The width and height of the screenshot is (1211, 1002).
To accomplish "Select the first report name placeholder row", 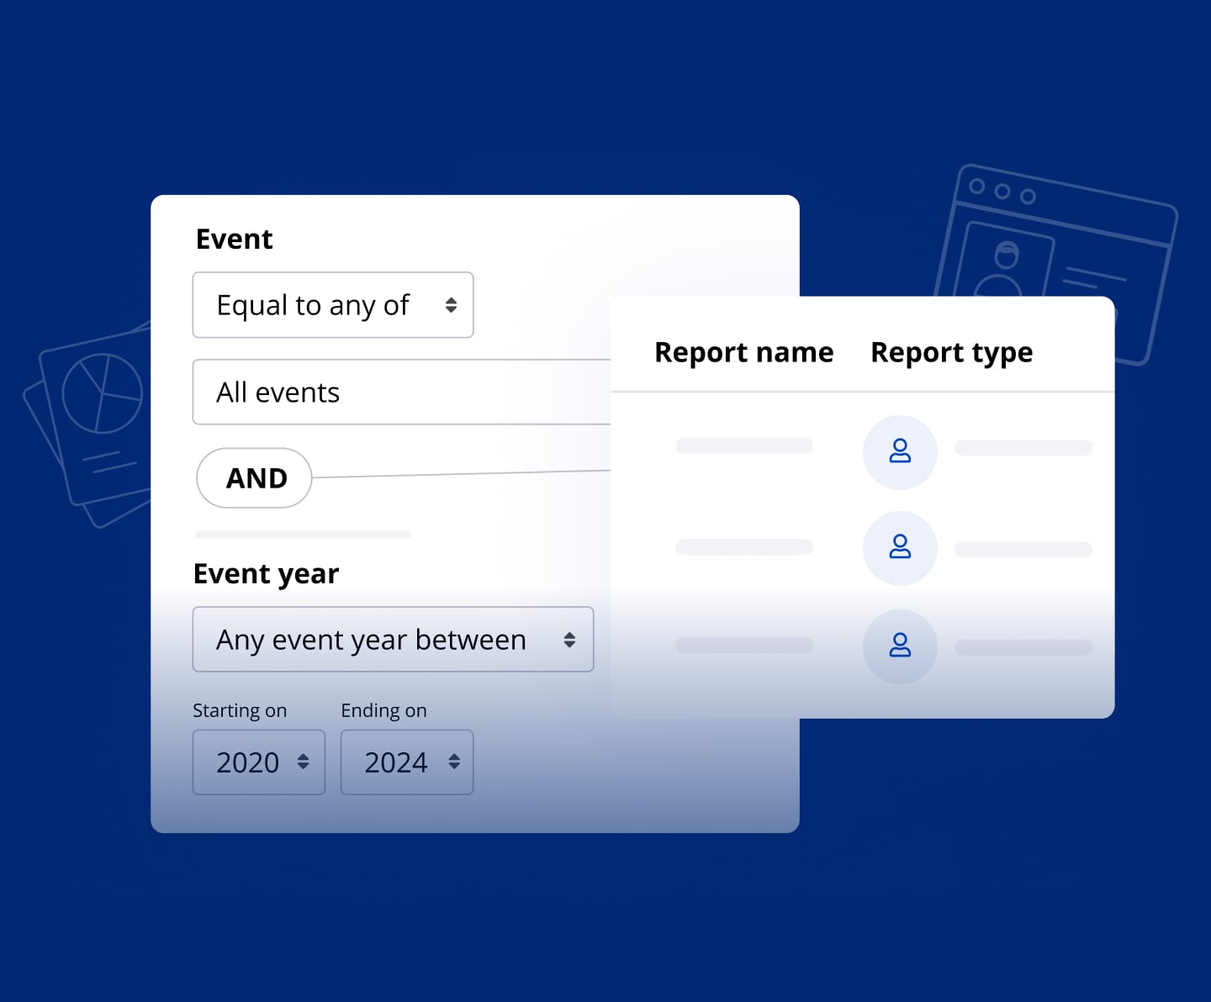I will point(743,446).
